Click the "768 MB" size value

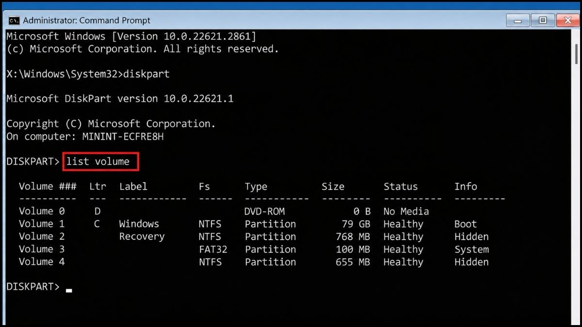[x=353, y=236]
